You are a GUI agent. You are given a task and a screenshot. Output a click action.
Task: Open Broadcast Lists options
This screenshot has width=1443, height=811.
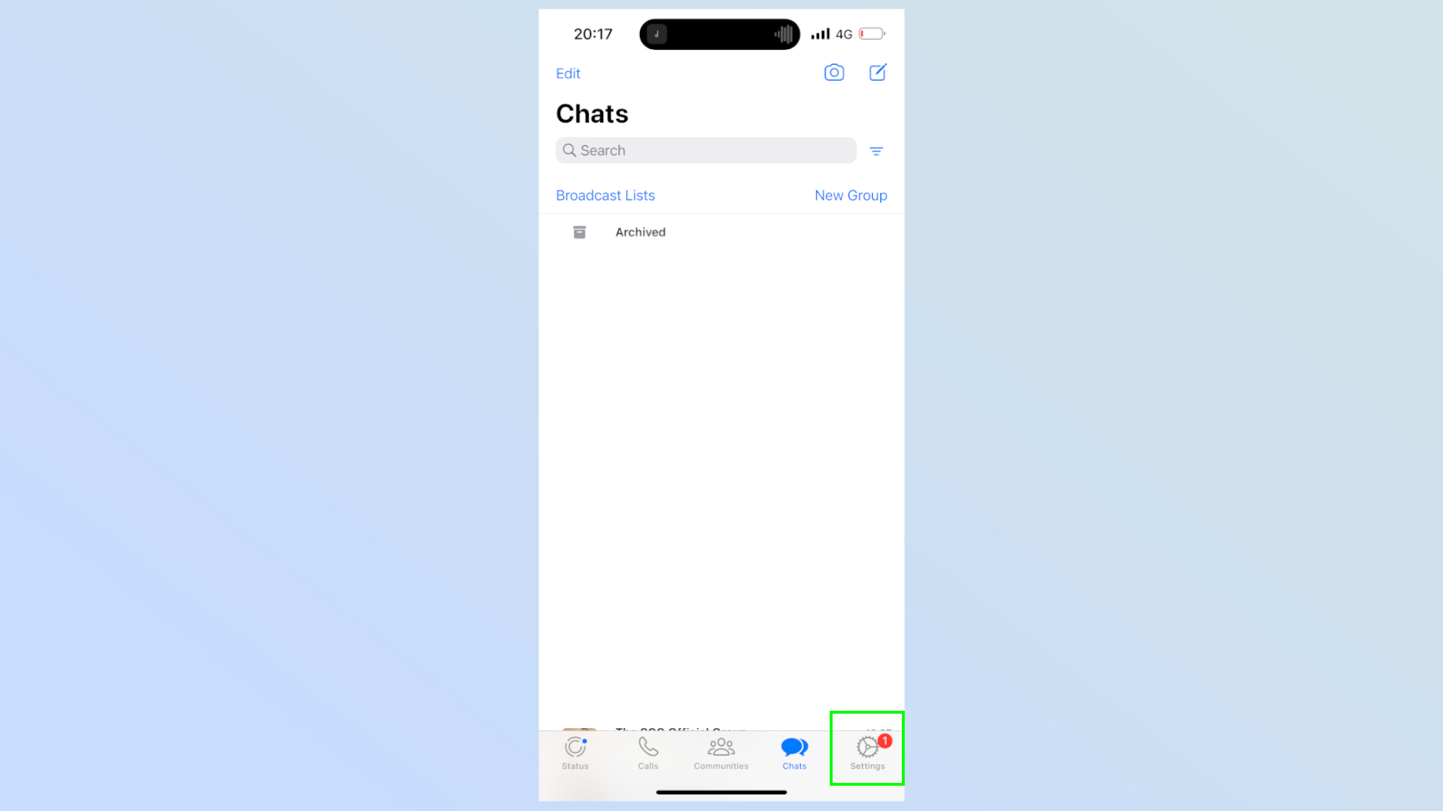605,195
